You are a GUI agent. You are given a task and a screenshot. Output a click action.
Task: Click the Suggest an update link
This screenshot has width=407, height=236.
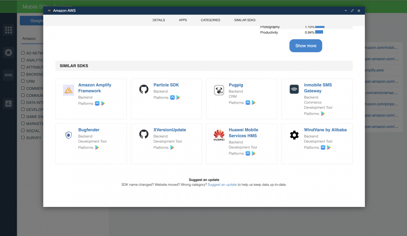[222, 184]
